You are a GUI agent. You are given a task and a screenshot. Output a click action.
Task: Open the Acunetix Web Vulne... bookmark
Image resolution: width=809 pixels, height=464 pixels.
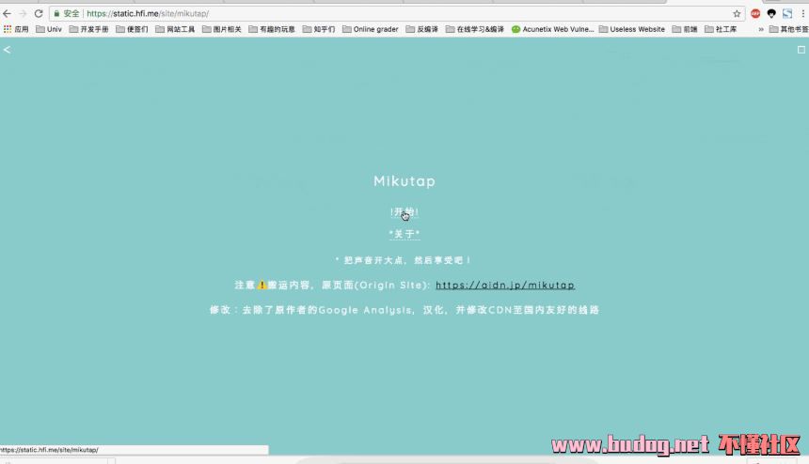(552, 29)
